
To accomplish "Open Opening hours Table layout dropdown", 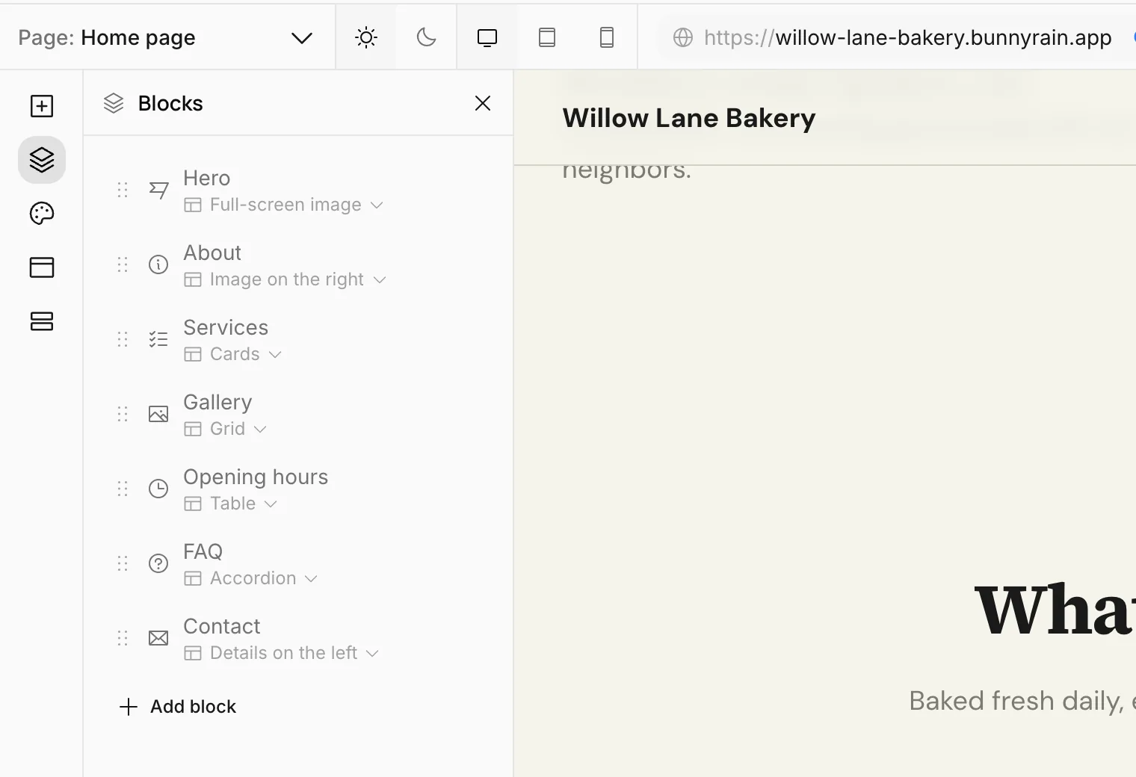I will pos(231,504).
